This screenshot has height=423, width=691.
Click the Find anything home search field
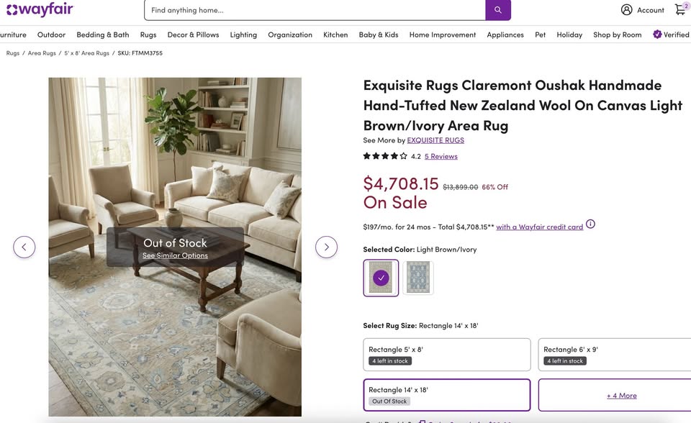pyautogui.click(x=315, y=10)
